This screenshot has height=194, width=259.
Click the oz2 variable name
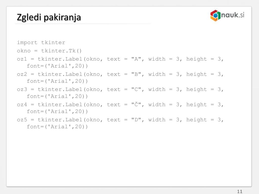[22, 74]
